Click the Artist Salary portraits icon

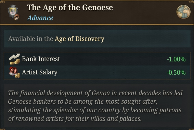(x=14, y=72)
